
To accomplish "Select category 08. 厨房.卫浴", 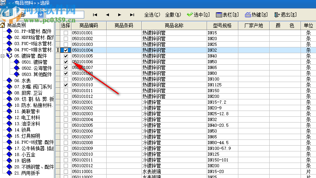I will (28, 93).
